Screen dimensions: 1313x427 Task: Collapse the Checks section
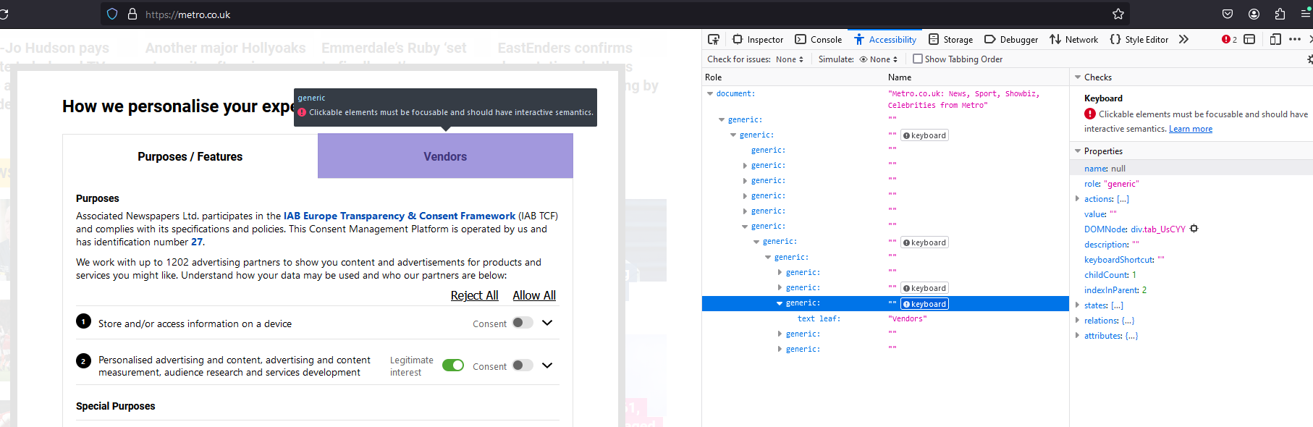pyautogui.click(x=1078, y=77)
